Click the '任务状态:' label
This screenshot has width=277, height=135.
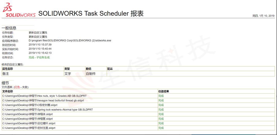(8, 57)
